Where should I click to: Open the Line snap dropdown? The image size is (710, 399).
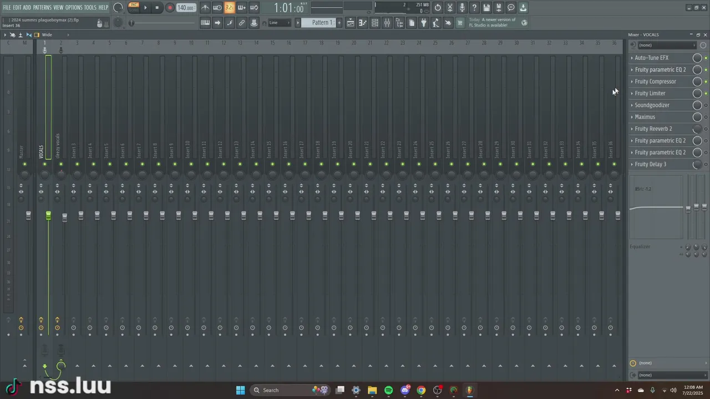pos(280,23)
